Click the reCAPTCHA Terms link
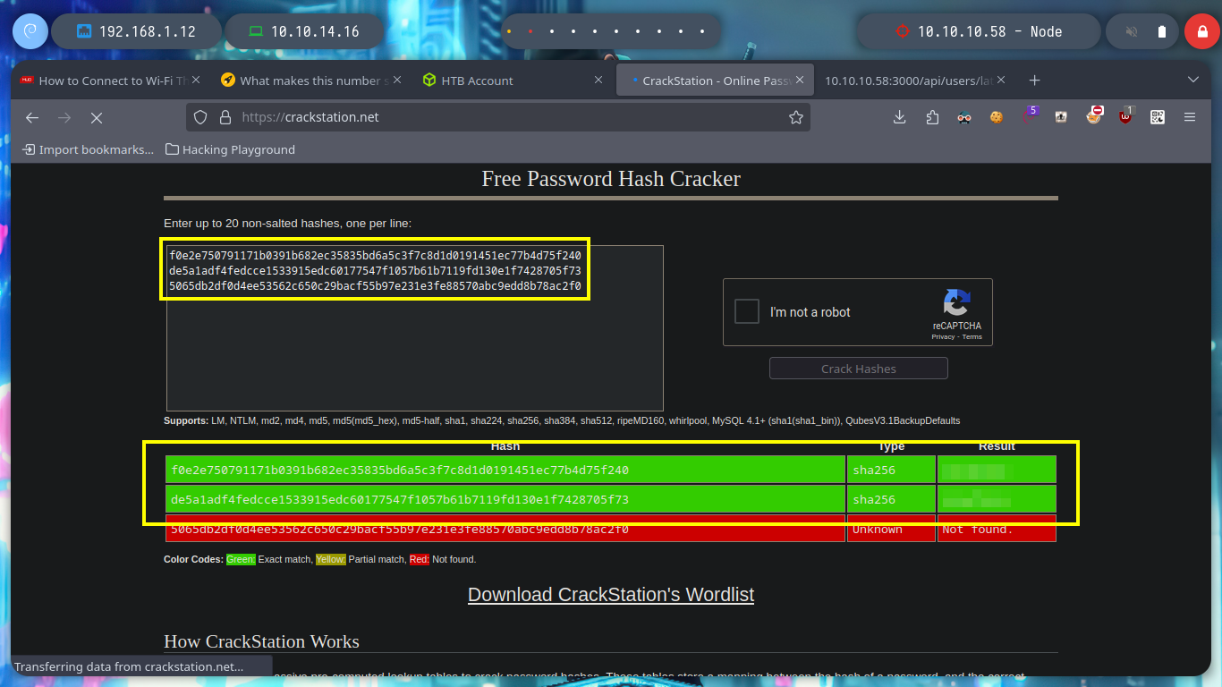Screen dimensions: 1222x687 coord(972,337)
